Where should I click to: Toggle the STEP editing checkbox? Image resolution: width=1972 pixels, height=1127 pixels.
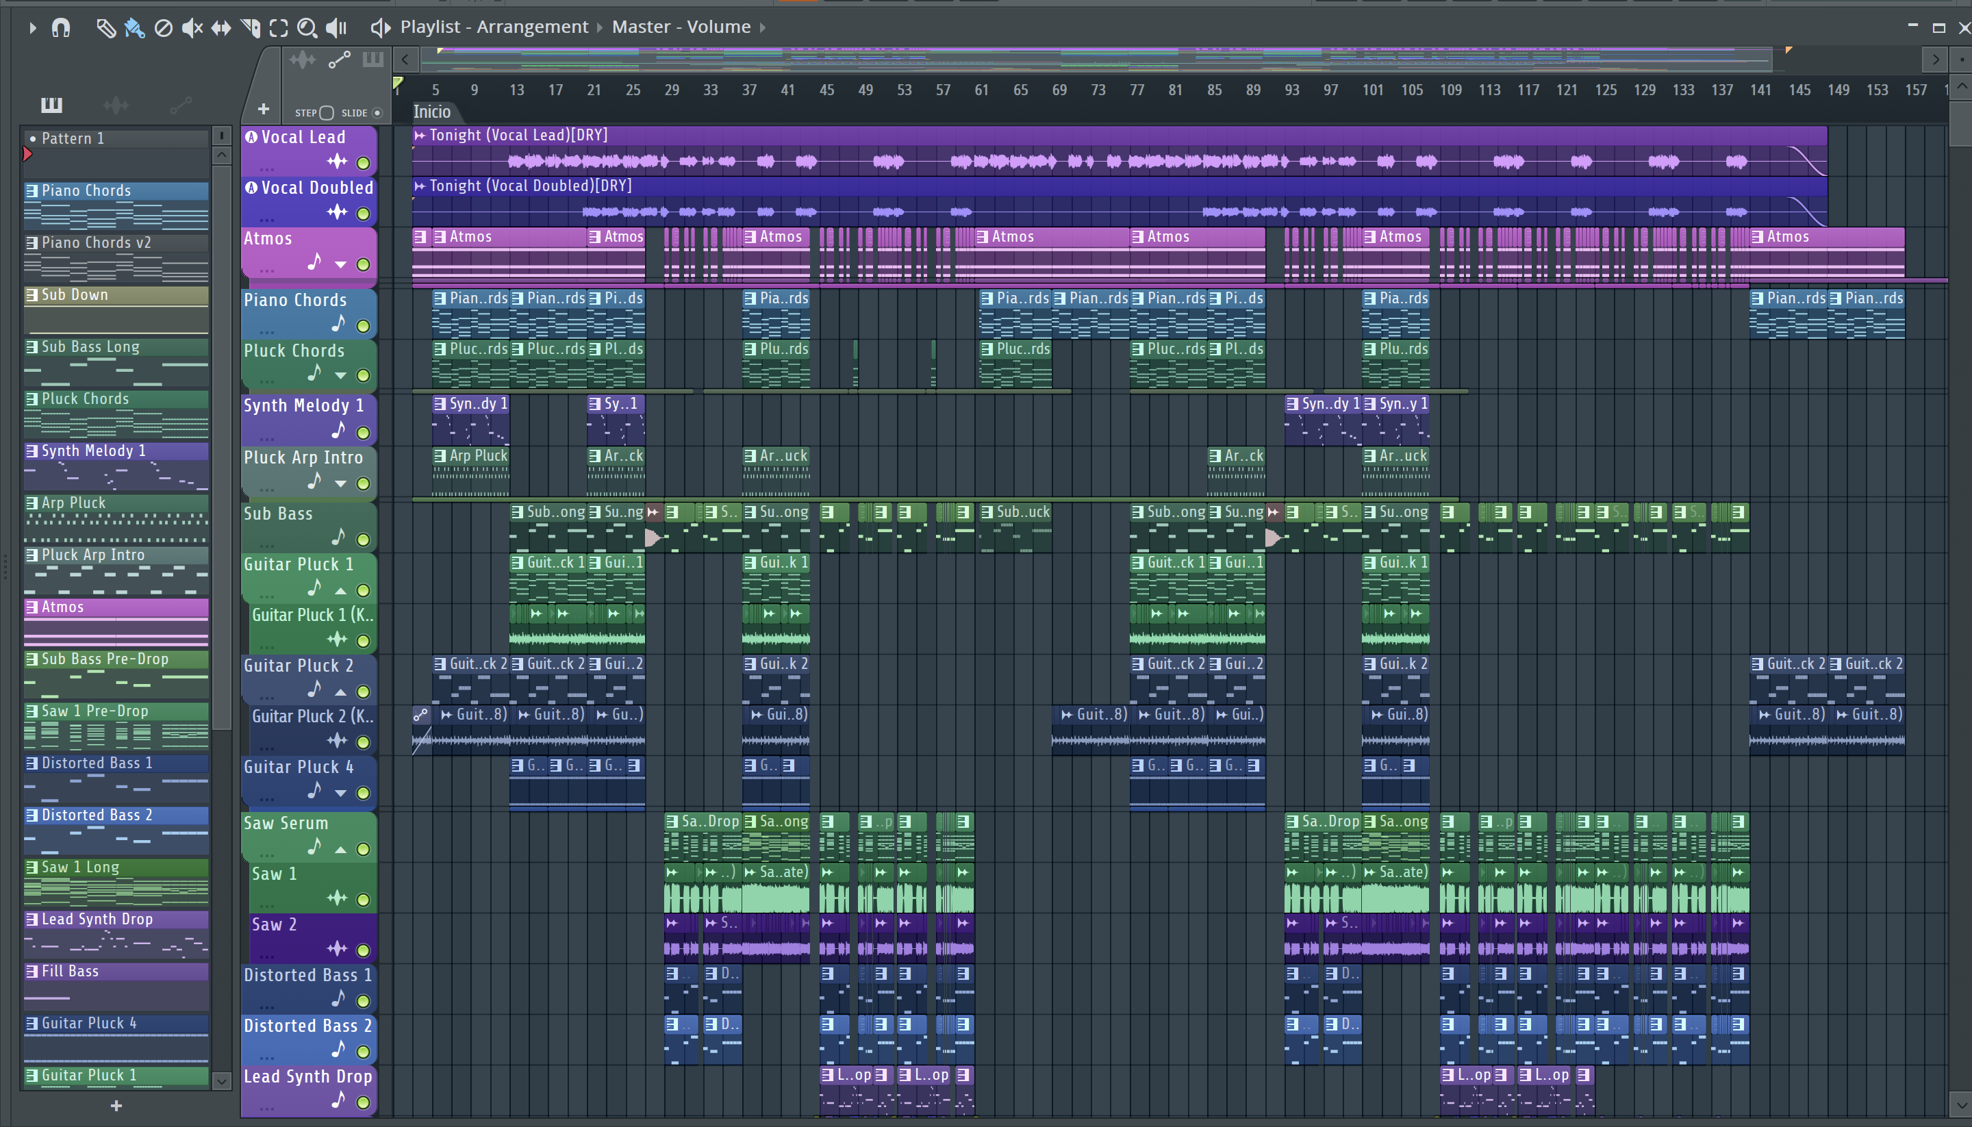(327, 113)
